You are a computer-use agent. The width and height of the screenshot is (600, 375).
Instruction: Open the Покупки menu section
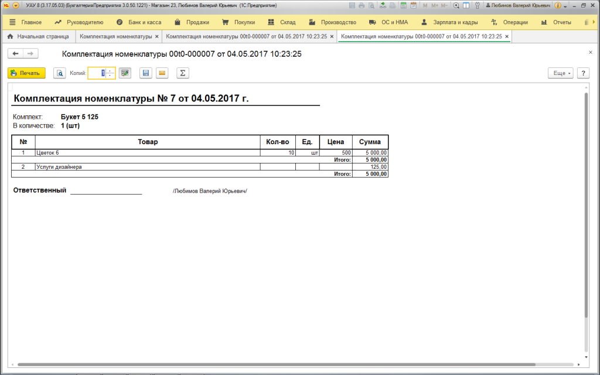238,22
